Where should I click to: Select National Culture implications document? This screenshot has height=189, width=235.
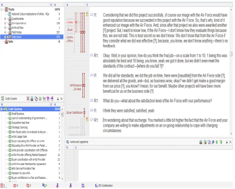[30, 14]
